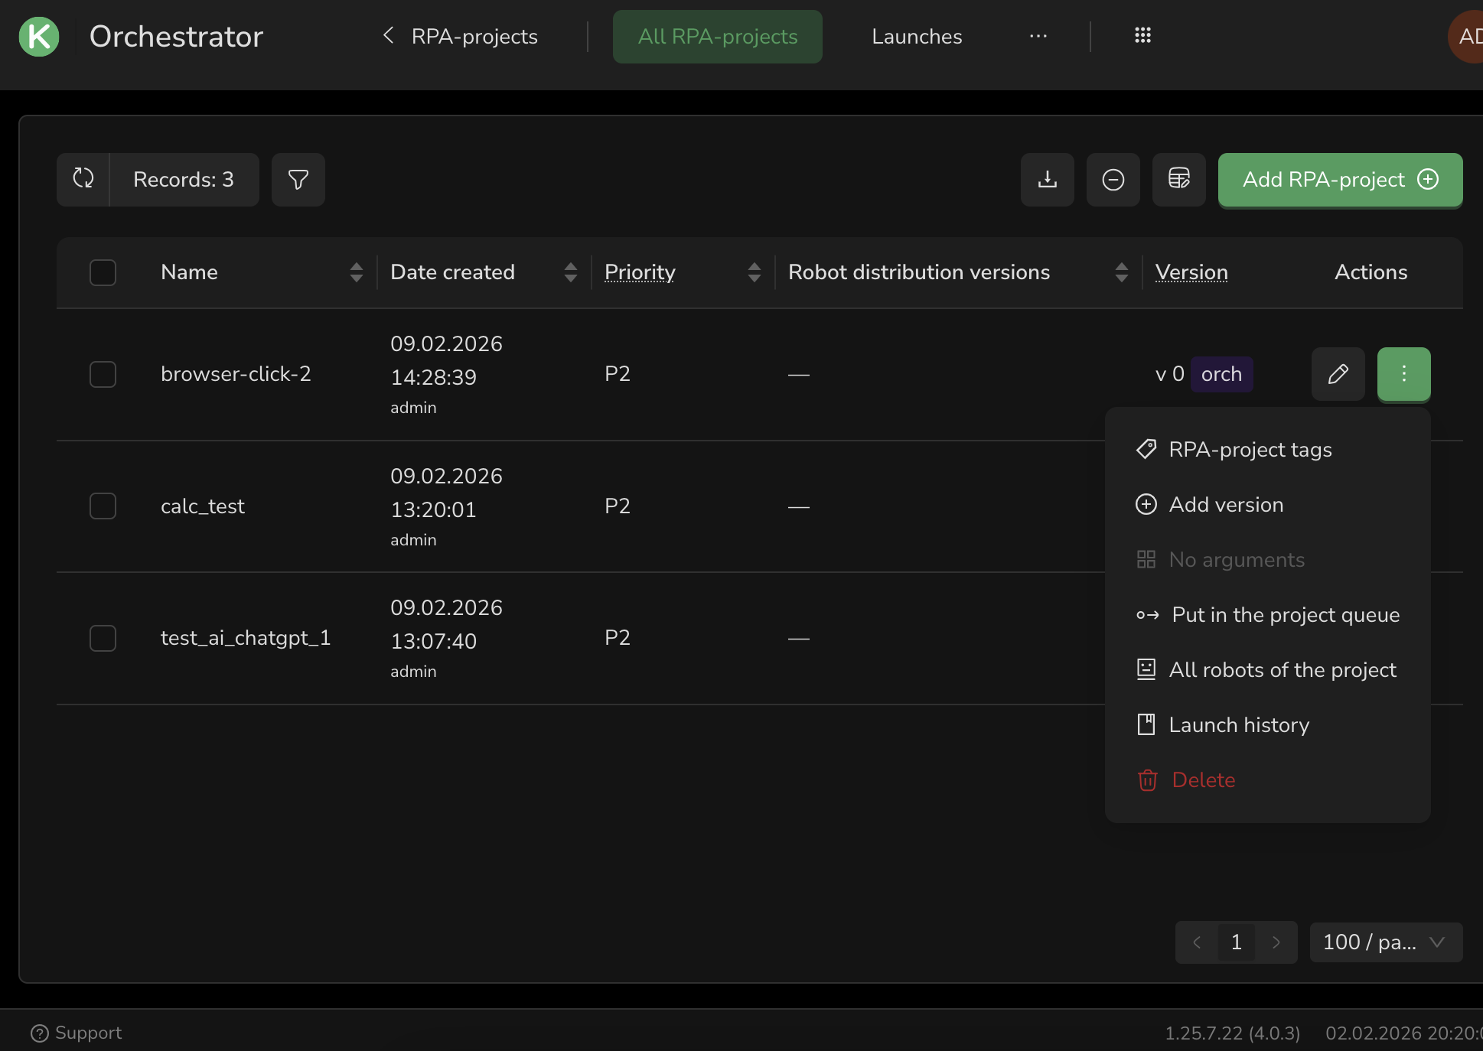1483x1051 pixels.
Task: Click the three-dot actions button for browser-click-2
Action: pyautogui.click(x=1404, y=374)
